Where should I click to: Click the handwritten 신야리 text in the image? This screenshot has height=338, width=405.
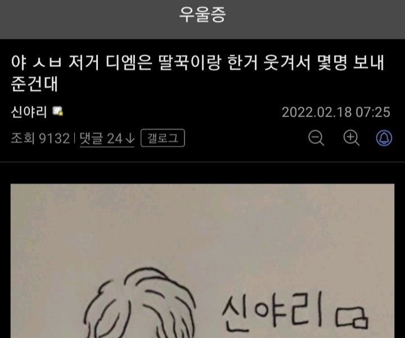[x=272, y=312]
